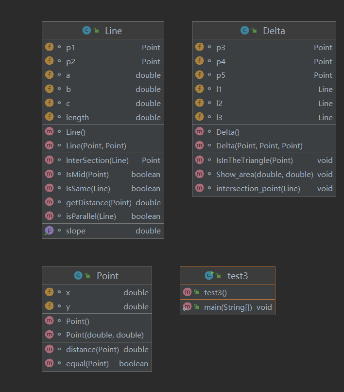Click the class icon in Point header

(78, 276)
